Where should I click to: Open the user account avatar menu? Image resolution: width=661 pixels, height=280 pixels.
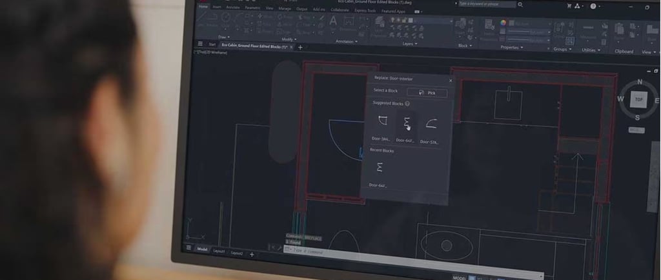tap(593, 6)
